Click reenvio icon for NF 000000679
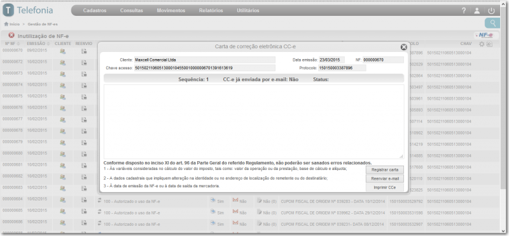The width and height of the screenshot is (509, 236). pos(84,143)
